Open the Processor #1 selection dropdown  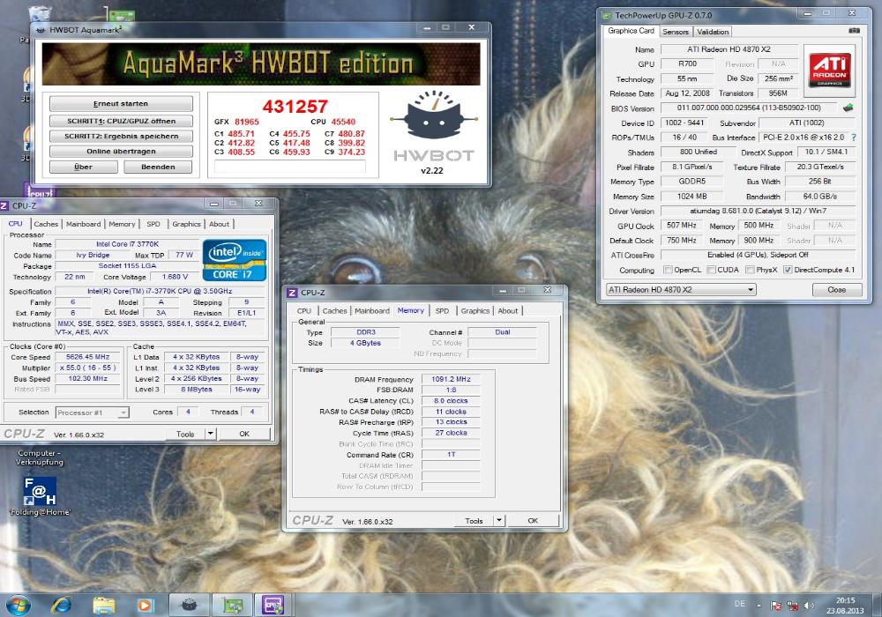[x=93, y=413]
